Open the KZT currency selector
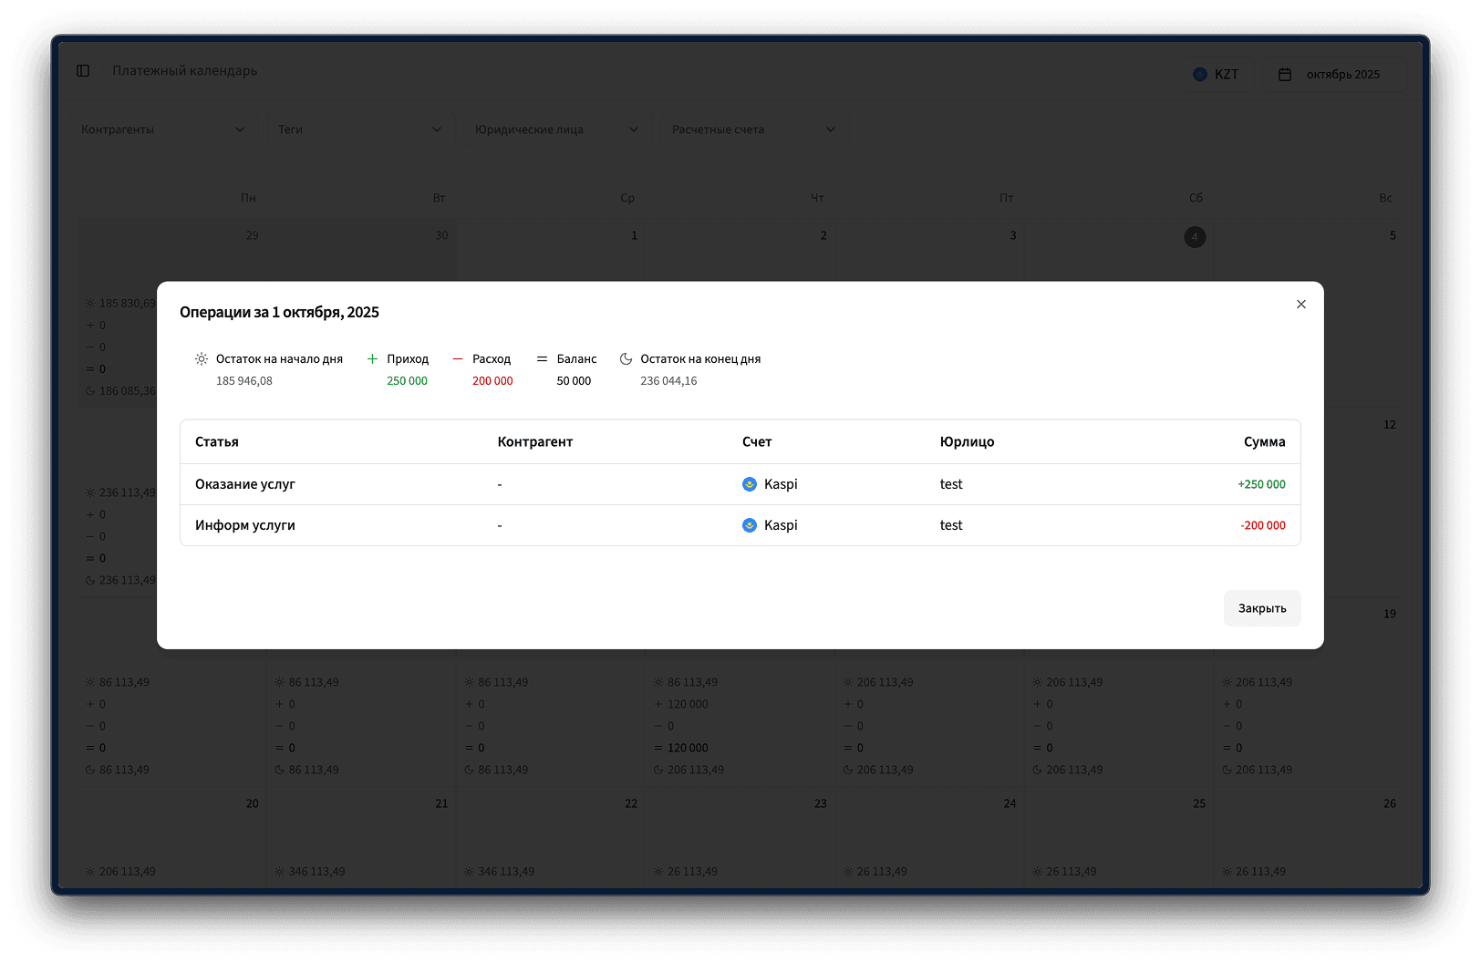The height and width of the screenshot is (963, 1481). pyautogui.click(x=1217, y=75)
